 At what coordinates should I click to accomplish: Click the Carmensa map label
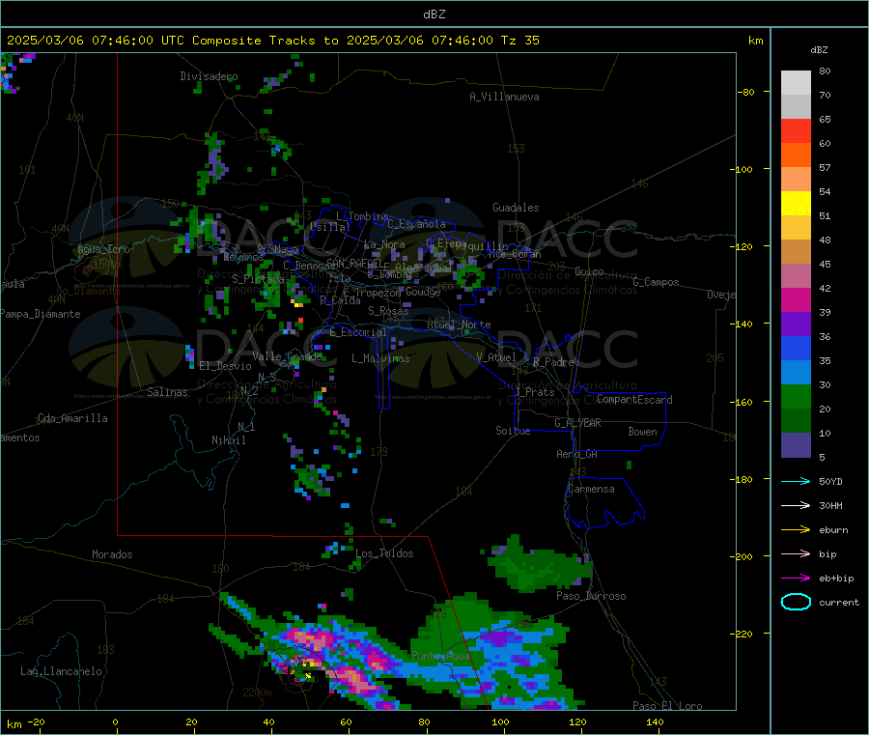point(591,489)
